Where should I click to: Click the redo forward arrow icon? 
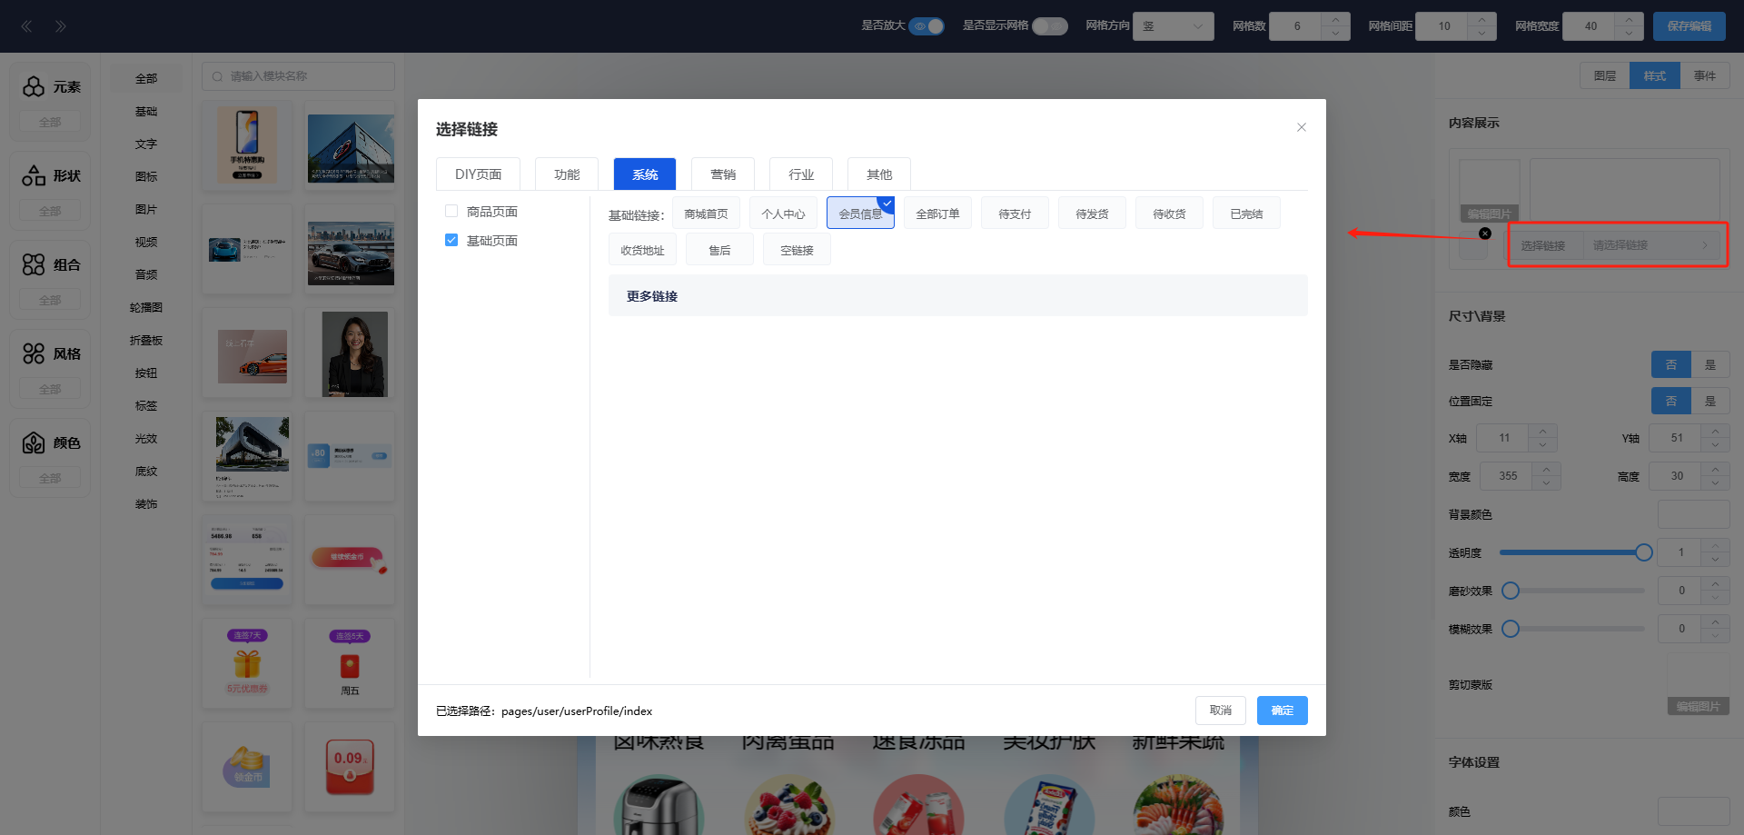tap(60, 26)
